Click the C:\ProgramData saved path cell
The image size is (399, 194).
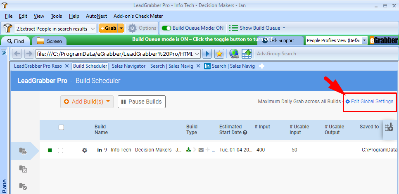(x=379, y=150)
